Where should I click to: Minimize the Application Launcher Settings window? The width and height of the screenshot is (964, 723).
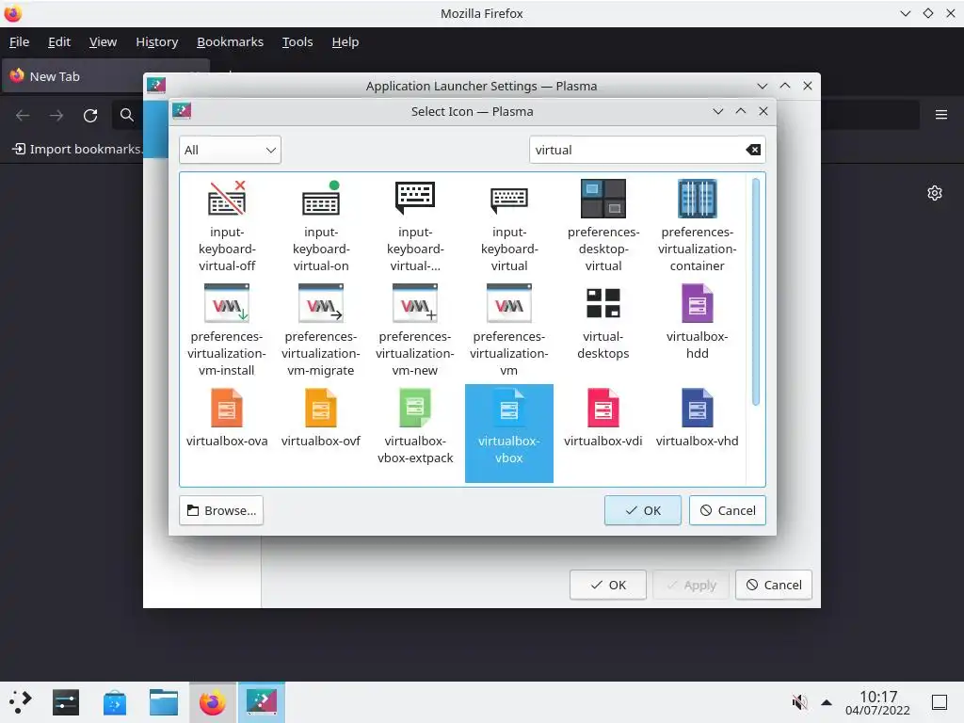(763, 86)
